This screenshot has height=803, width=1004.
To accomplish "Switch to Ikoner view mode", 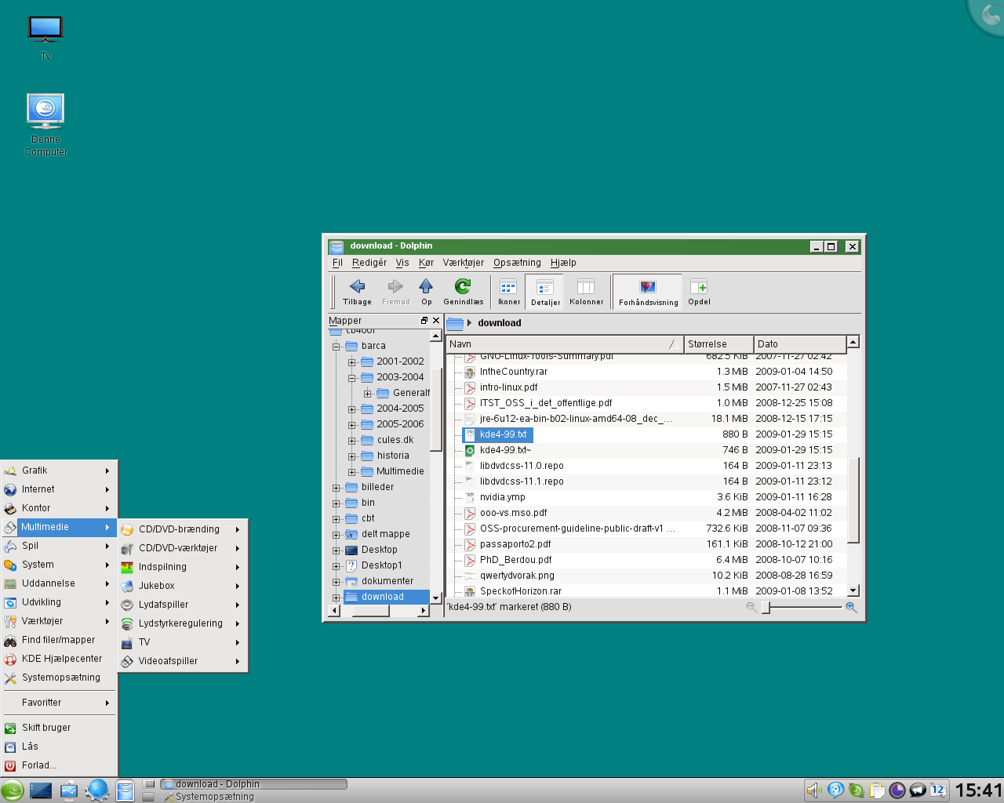I will [x=508, y=287].
